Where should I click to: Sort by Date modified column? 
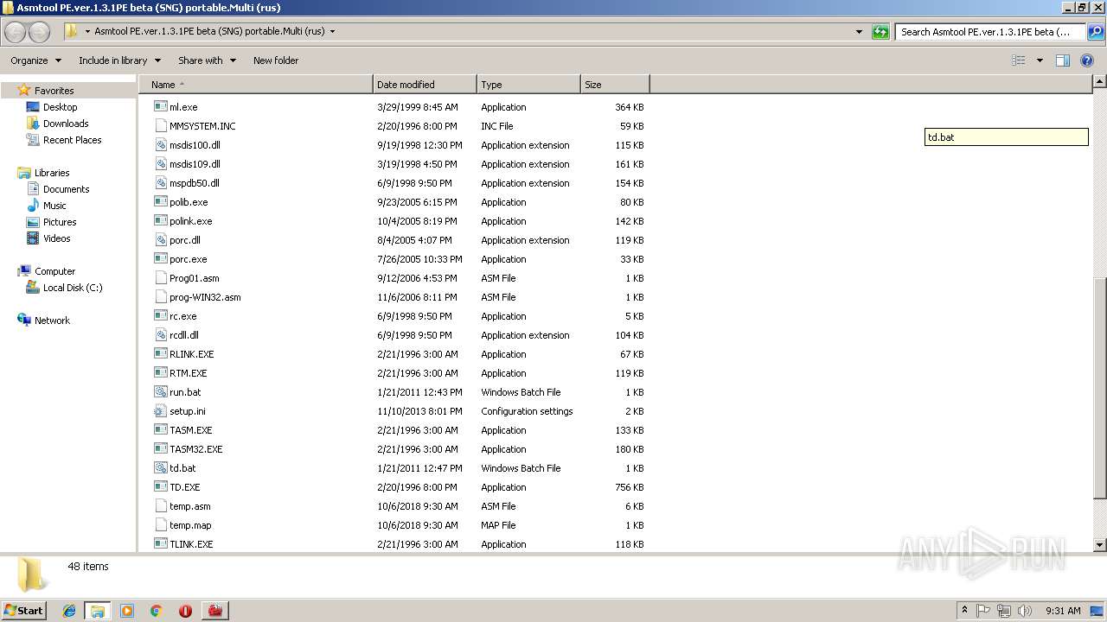(x=425, y=85)
